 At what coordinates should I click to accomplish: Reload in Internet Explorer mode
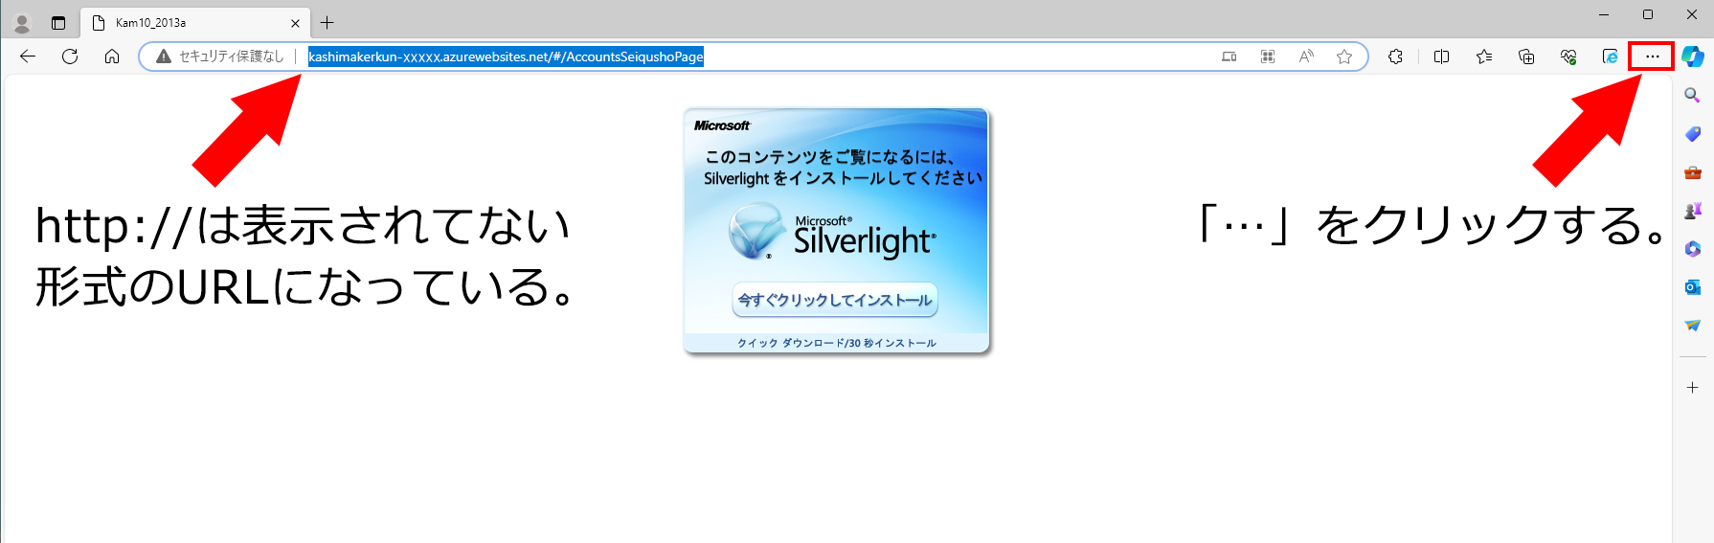(x=1611, y=57)
